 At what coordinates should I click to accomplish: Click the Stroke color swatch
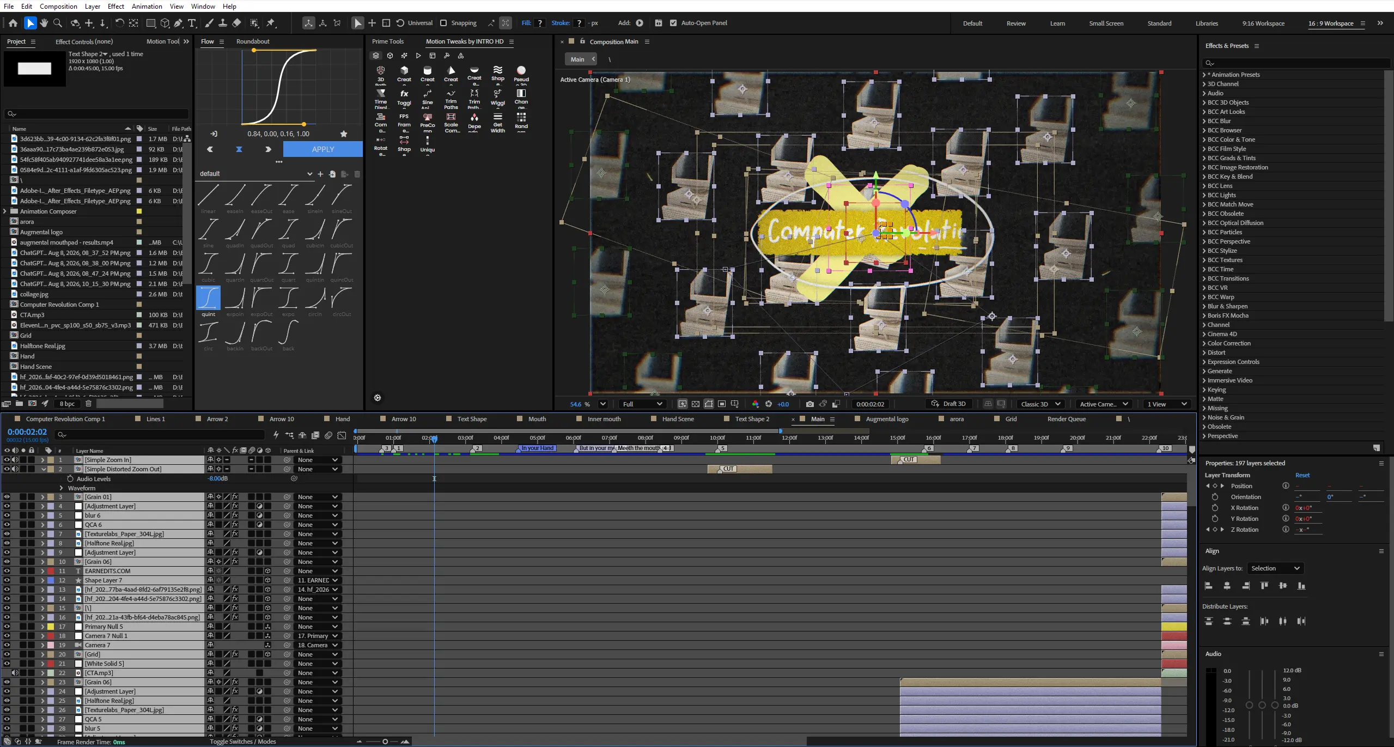click(580, 23)
